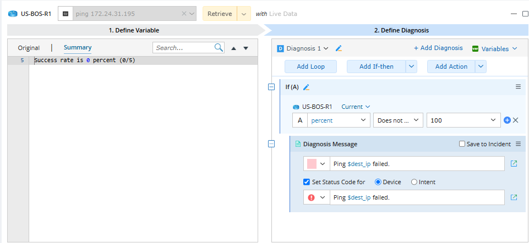Jump to previous search result arrow

pyautogui.click(x=234, y=48)
